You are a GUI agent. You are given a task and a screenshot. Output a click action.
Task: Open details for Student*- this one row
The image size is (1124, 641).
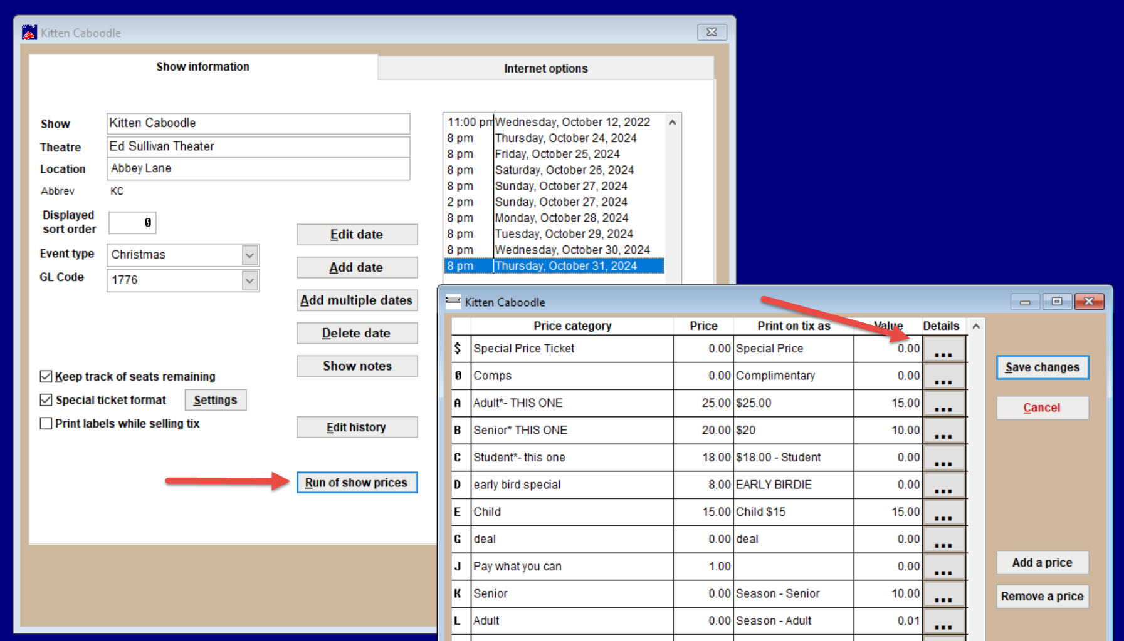pos(943,458)
